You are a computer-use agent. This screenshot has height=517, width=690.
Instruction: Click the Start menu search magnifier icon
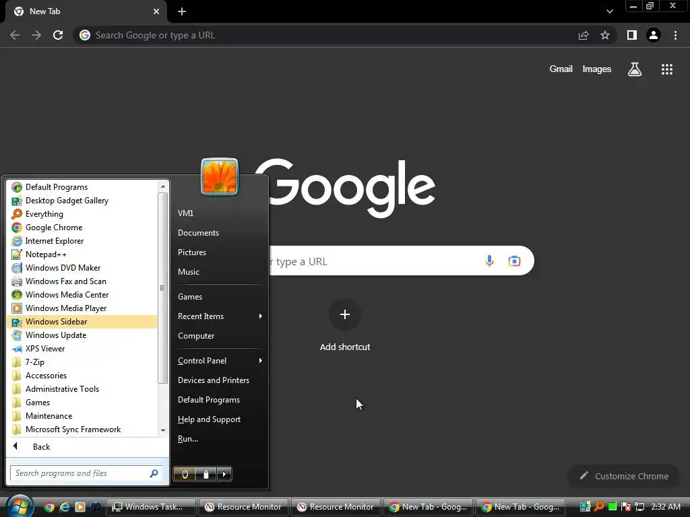154,473
